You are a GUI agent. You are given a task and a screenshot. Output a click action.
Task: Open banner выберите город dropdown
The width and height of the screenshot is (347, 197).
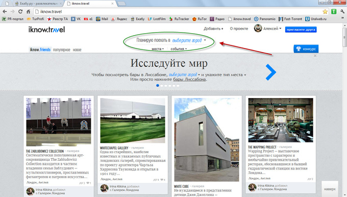tap(184, 75)
